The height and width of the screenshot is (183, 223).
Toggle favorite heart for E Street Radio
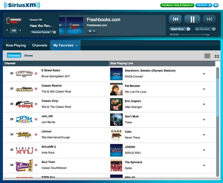[x=36, y=74]
